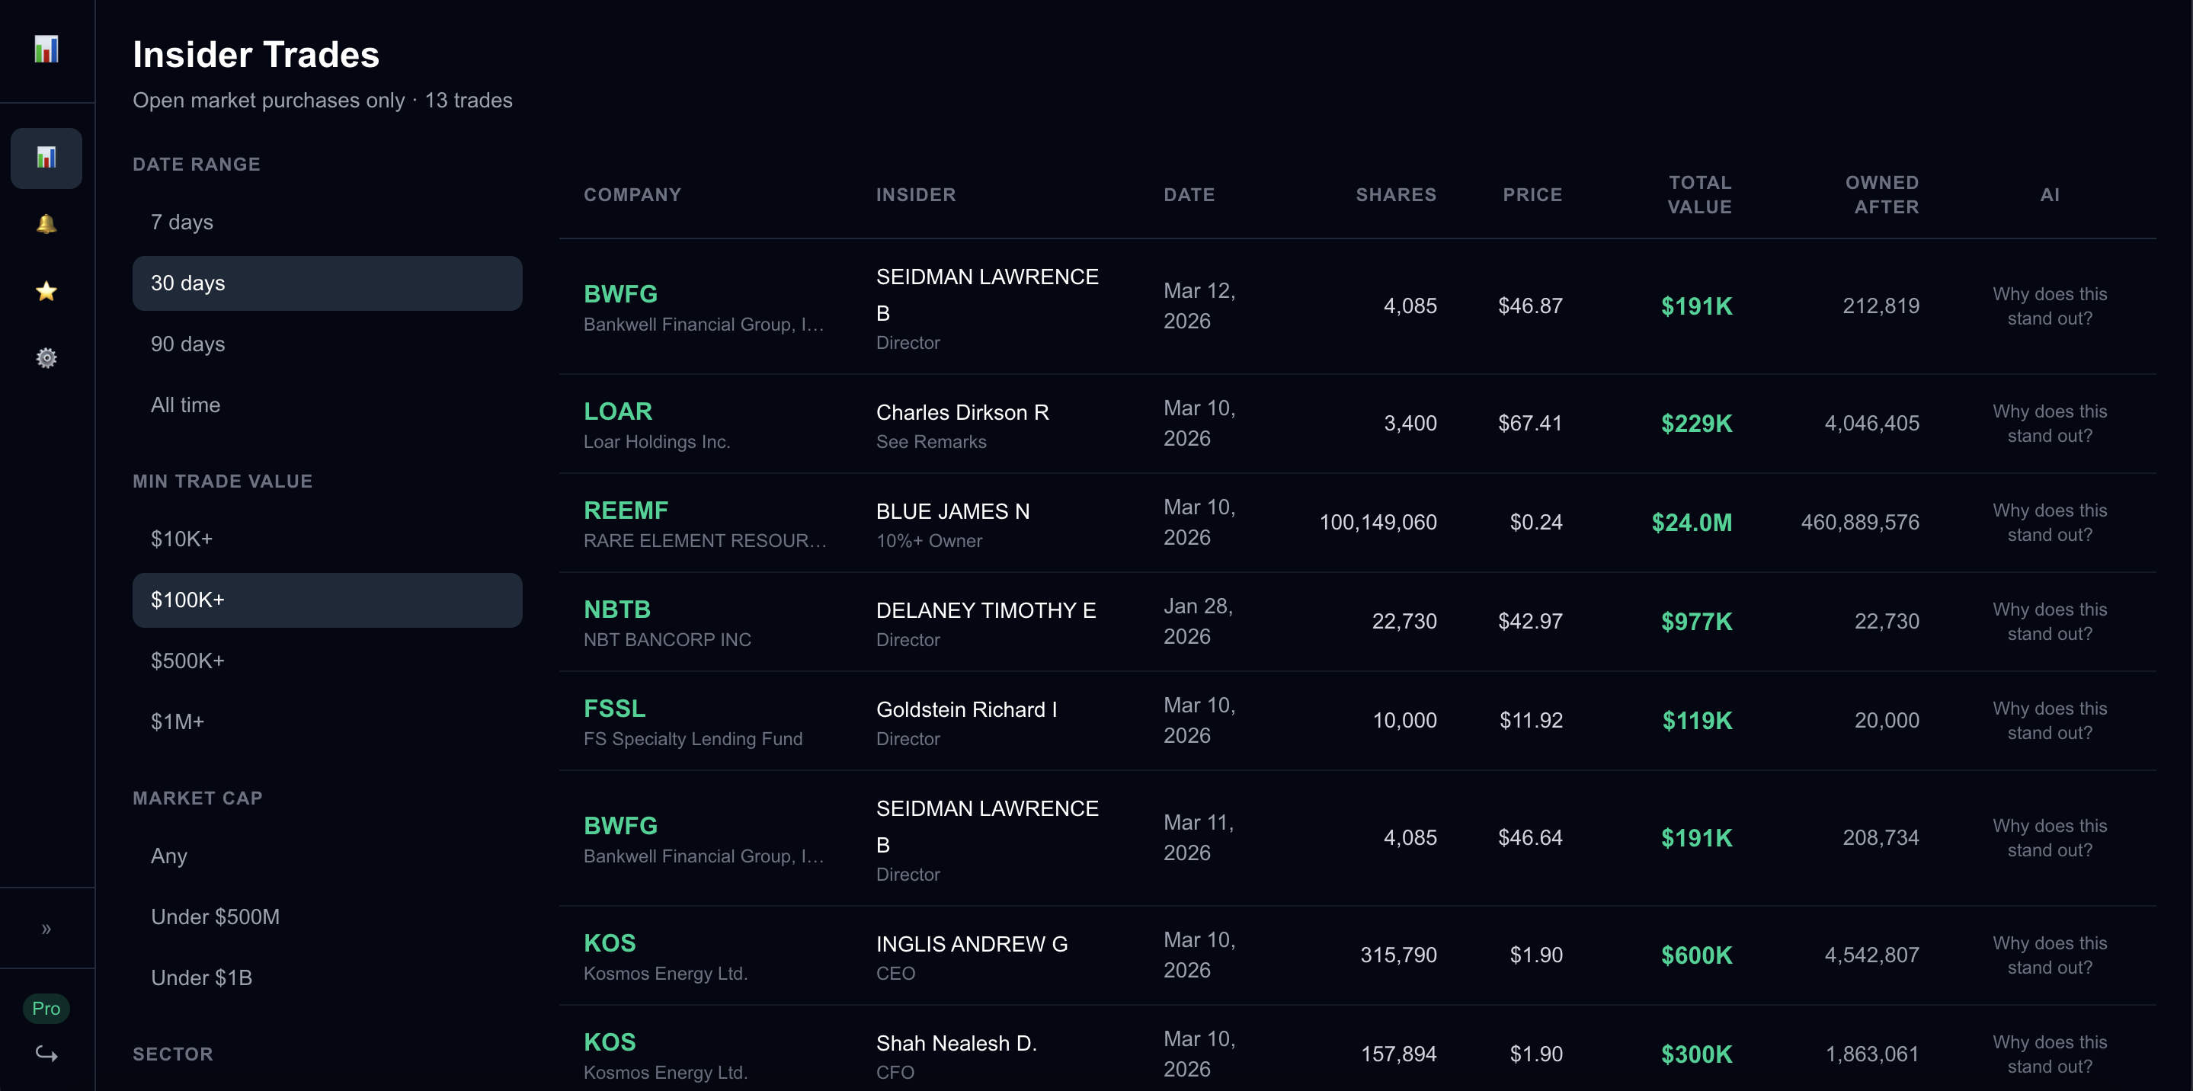This screenshot has width=2193, height=1091.
Task: Click the $977K total value cell
Action: pos(1697,622)
